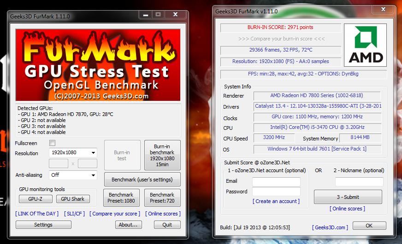Close the FurMark v1.11.0 score window
Viewport: 402px width, 244px height.
click(x=383, y=9)
